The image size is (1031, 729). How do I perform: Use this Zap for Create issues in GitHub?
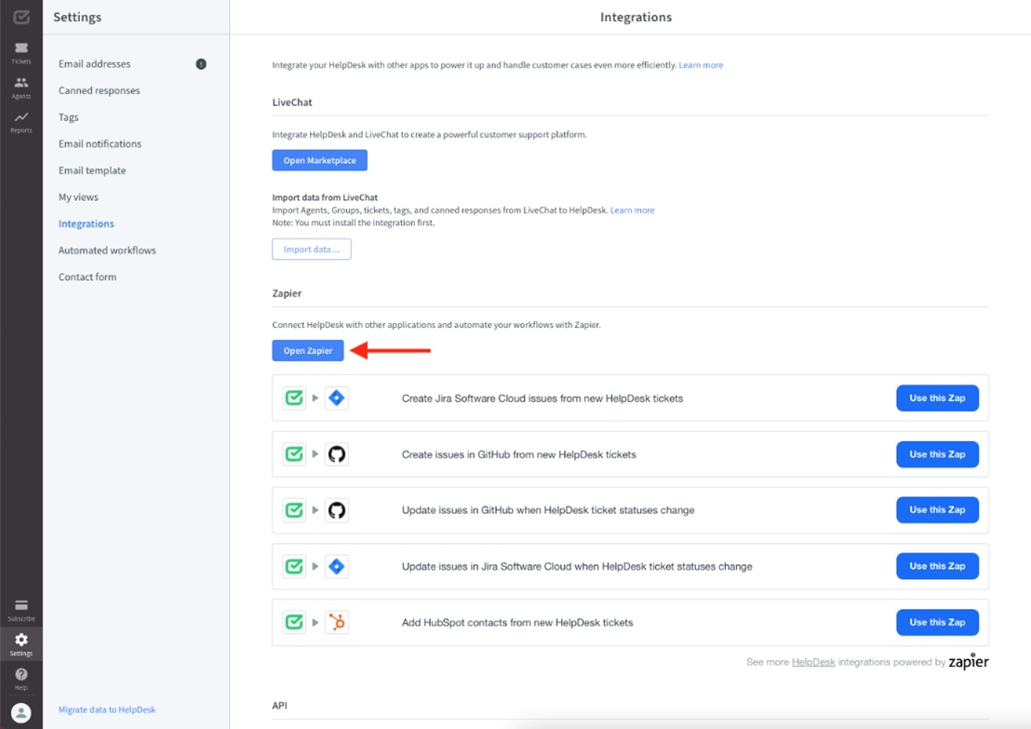click(937, 454)
